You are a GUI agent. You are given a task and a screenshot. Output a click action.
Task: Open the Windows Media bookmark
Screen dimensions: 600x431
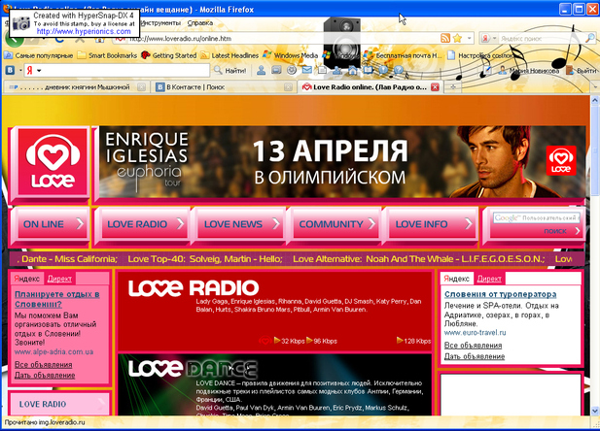click(x=291, y=55)
